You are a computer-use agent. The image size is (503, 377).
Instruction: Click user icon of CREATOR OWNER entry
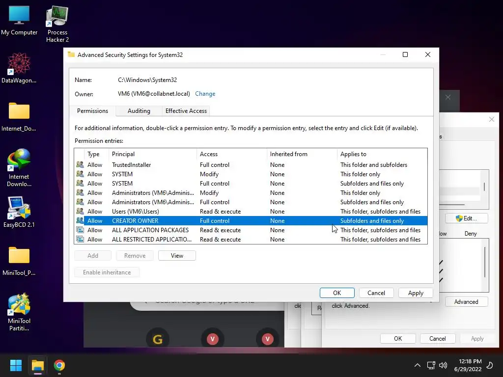[x=80, y=220]
